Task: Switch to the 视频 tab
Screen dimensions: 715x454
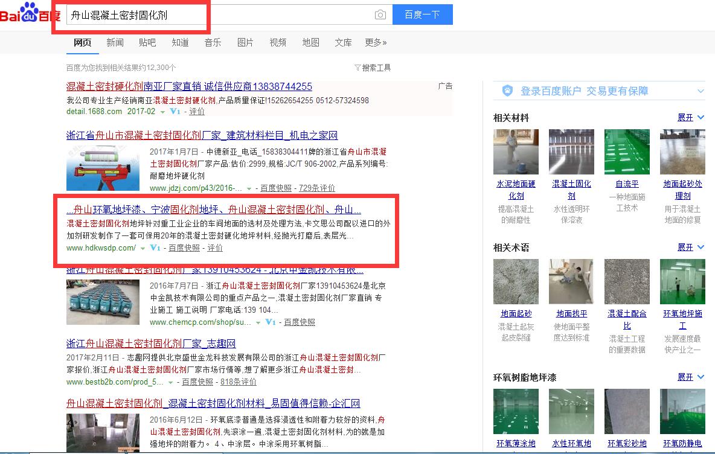Action: click(x=278, y=42)
